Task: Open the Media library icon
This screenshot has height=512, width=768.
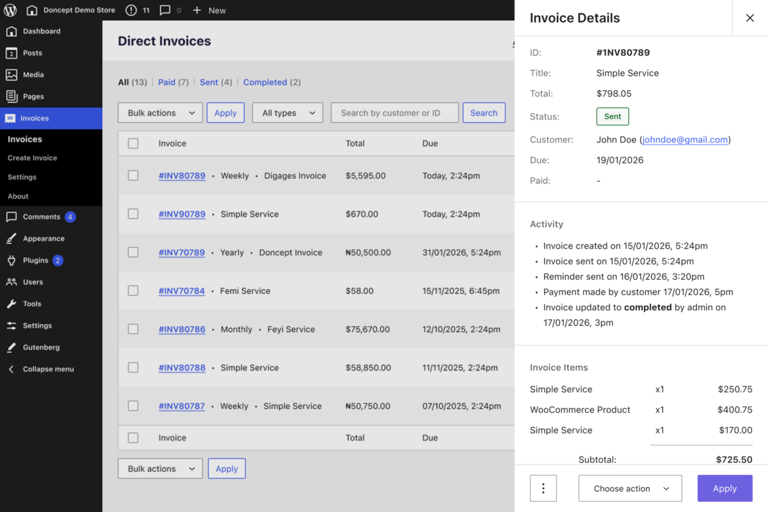Action: tap(12, 75)
